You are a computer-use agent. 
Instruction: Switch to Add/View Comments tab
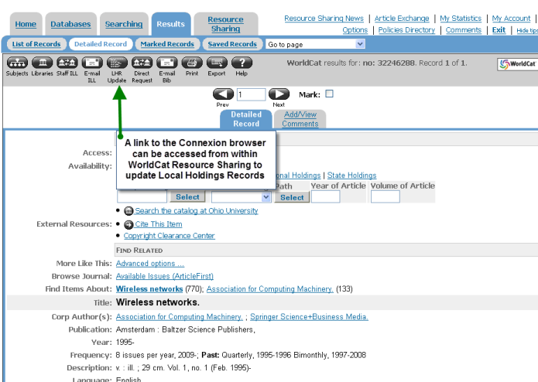click(300, 119)
